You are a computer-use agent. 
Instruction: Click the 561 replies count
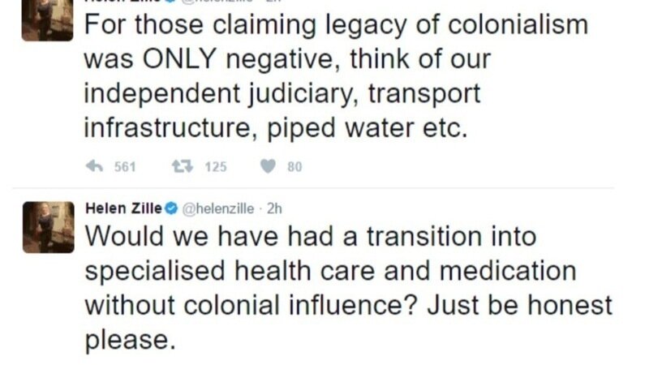(124, 167)
